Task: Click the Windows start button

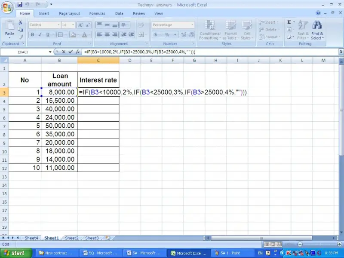Action: 16,253
